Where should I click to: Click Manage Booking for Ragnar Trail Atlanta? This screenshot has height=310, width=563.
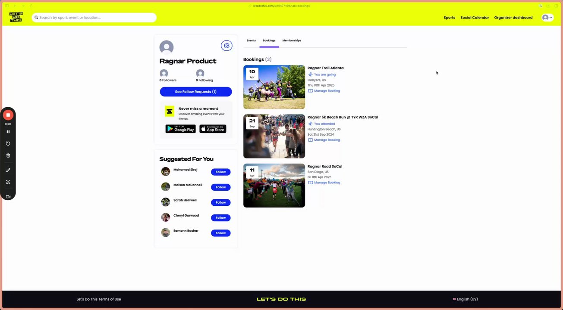point(327,91)
